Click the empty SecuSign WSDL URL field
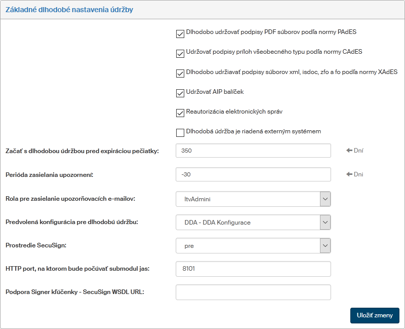Image resolution: width=405 pixels, height=329 pixels. tap(253, 292)
